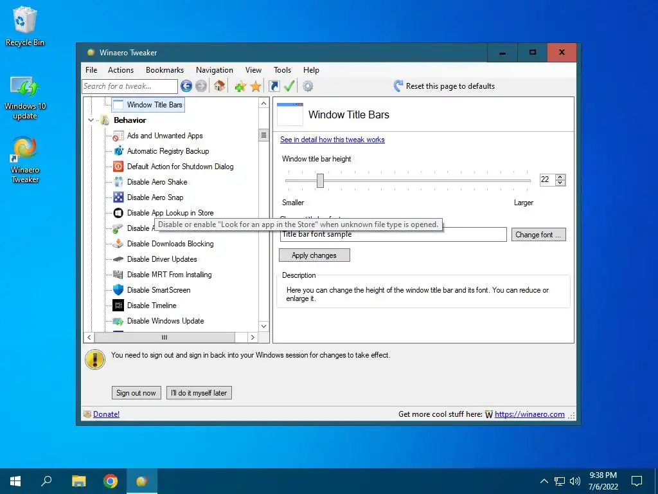Open the View menu

pyautogui.click(x=253, y=70)
